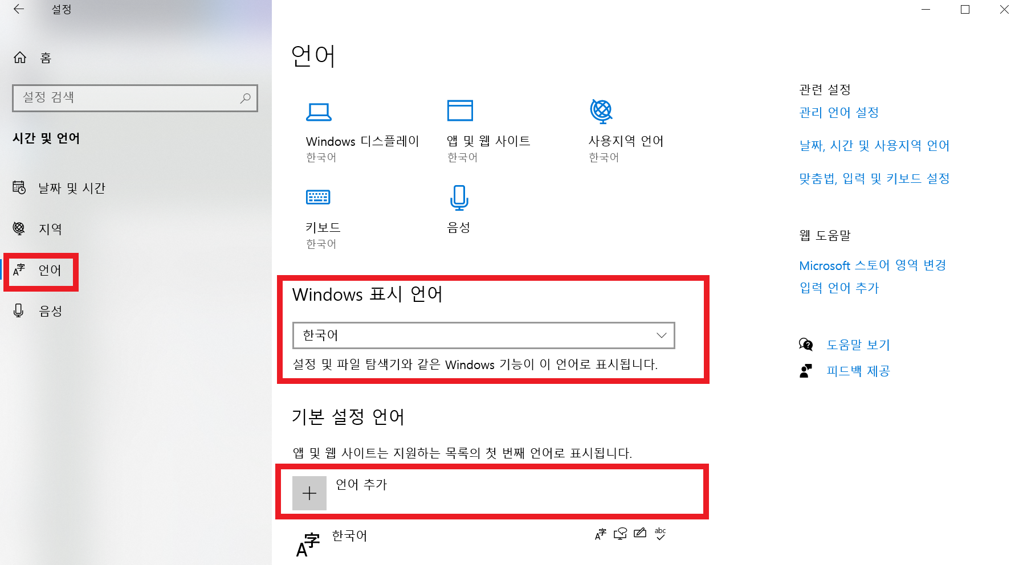The height and width of the screenshot is (565, 1015).
Task: Focus the 설정 검색 search field
Action: (x=135, y=98)
